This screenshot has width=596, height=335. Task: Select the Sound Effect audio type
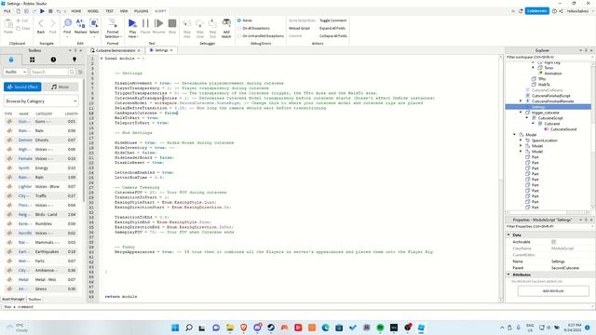click(x=22, y=87)
